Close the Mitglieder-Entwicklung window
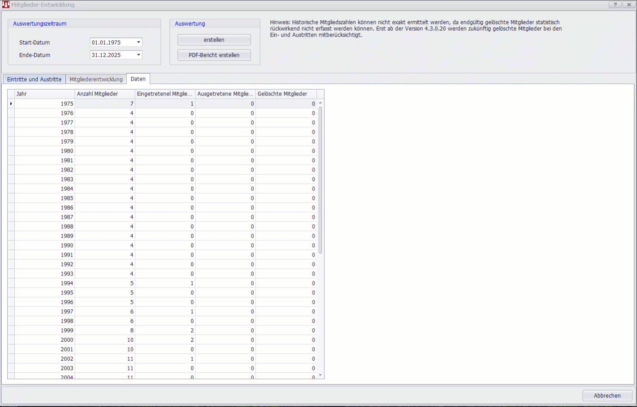The image size is (637, 407). coord(629,5)
